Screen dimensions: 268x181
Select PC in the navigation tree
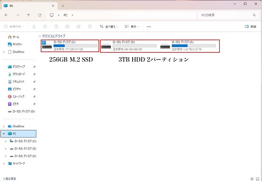pos(18,134)
